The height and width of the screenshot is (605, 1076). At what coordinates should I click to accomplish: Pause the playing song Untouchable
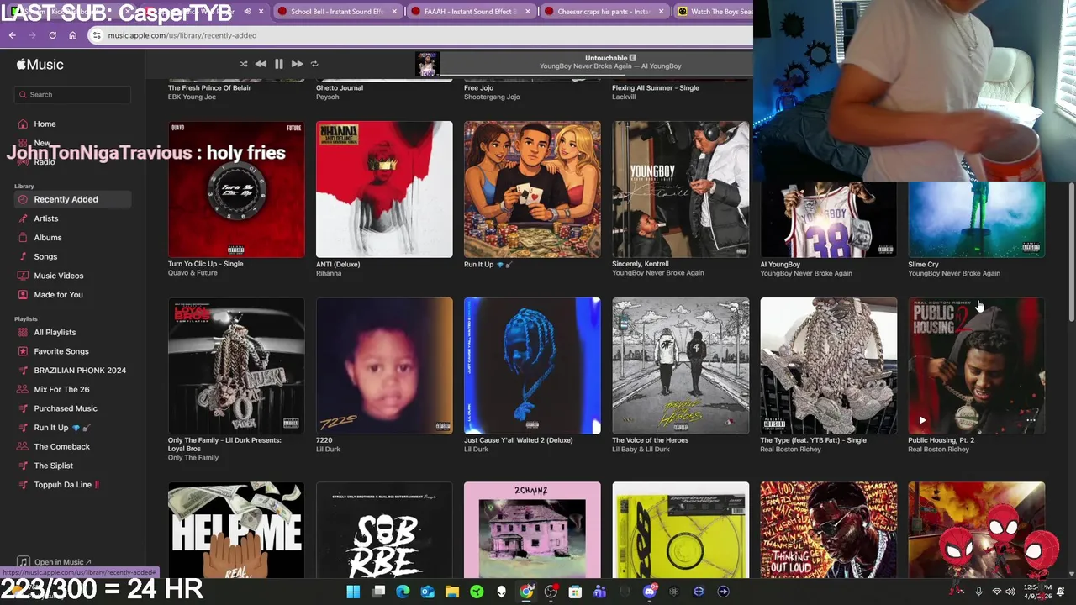279,64
